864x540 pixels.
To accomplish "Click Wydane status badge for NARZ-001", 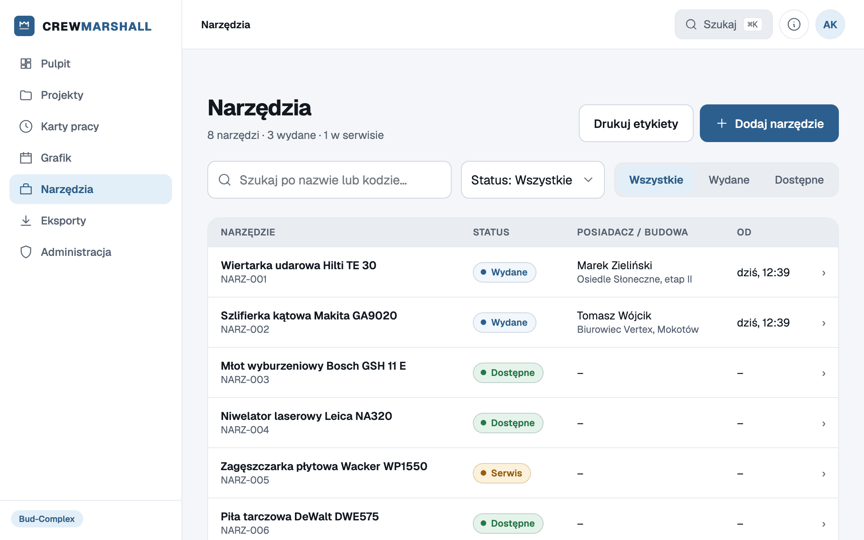I will (x=504, y=272).
